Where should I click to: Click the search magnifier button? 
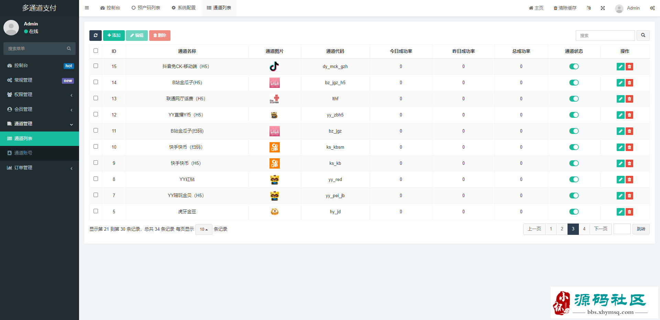click(643, 35)
